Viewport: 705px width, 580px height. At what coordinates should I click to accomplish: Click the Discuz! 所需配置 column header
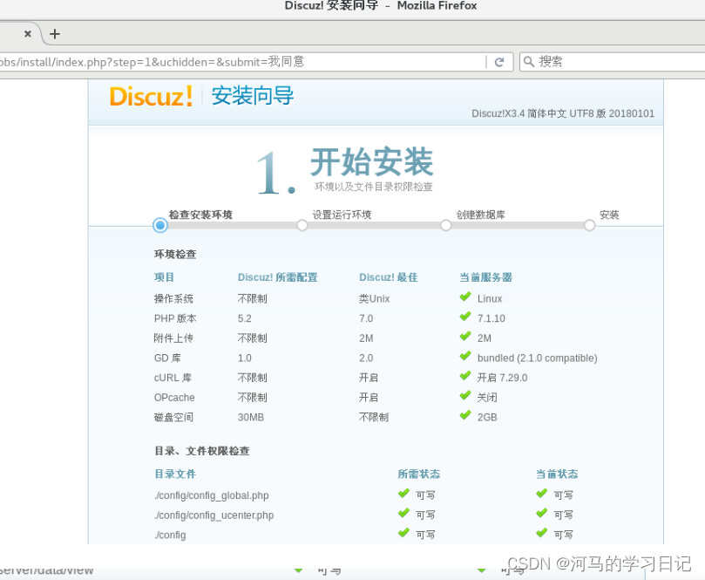(x=277, y=277)
